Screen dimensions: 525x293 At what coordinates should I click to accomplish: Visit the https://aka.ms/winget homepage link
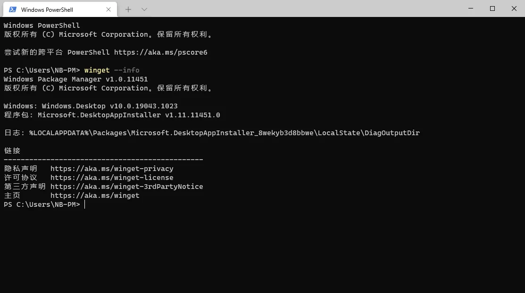(x=95, y=195)
